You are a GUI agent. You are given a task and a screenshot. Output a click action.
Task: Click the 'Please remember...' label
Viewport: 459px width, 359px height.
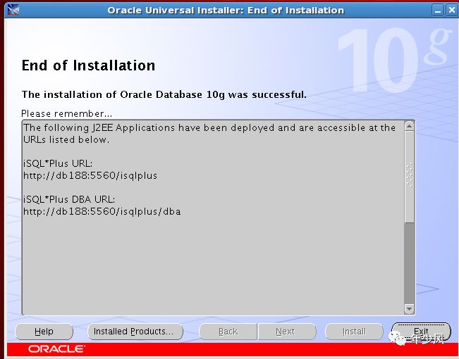coord(67,113)
